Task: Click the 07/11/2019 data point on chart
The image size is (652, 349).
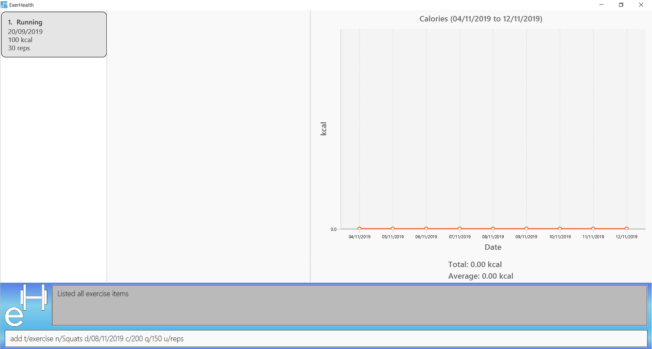Action: point(459,229)
